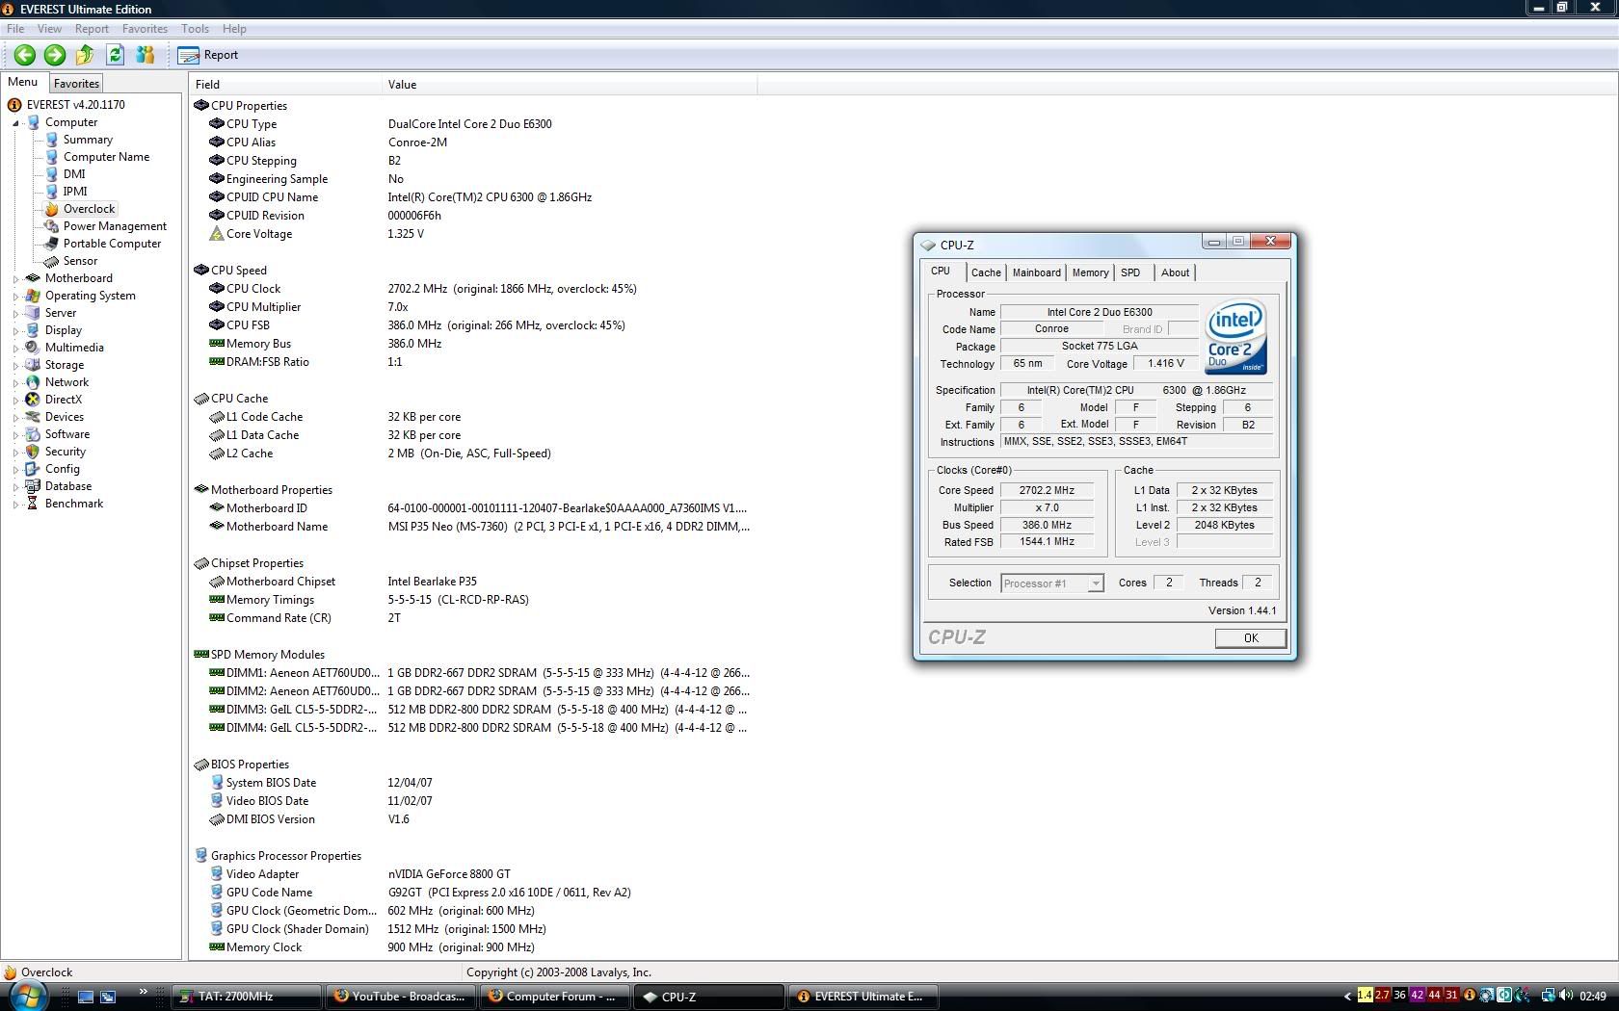Click the green Forward arrow toolbar icon

tap(55, 55)
